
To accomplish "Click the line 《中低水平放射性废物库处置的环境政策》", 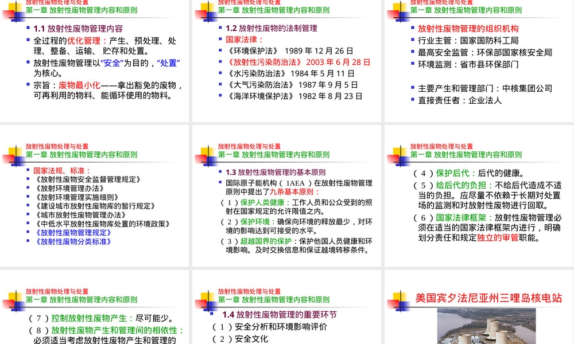I will pyautogui.click(x=102, y=224).
